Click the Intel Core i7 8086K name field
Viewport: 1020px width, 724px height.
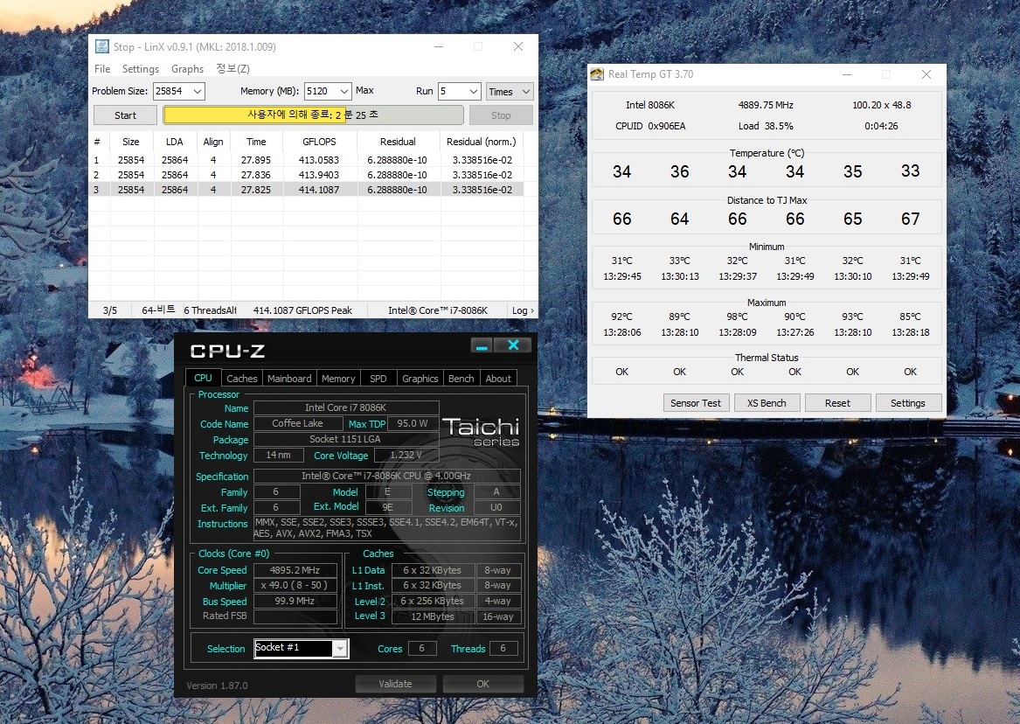pos(346,407)
